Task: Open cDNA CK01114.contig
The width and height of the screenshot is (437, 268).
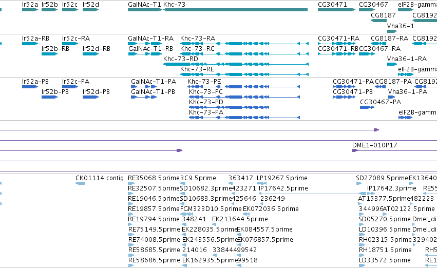Action: 100,178
